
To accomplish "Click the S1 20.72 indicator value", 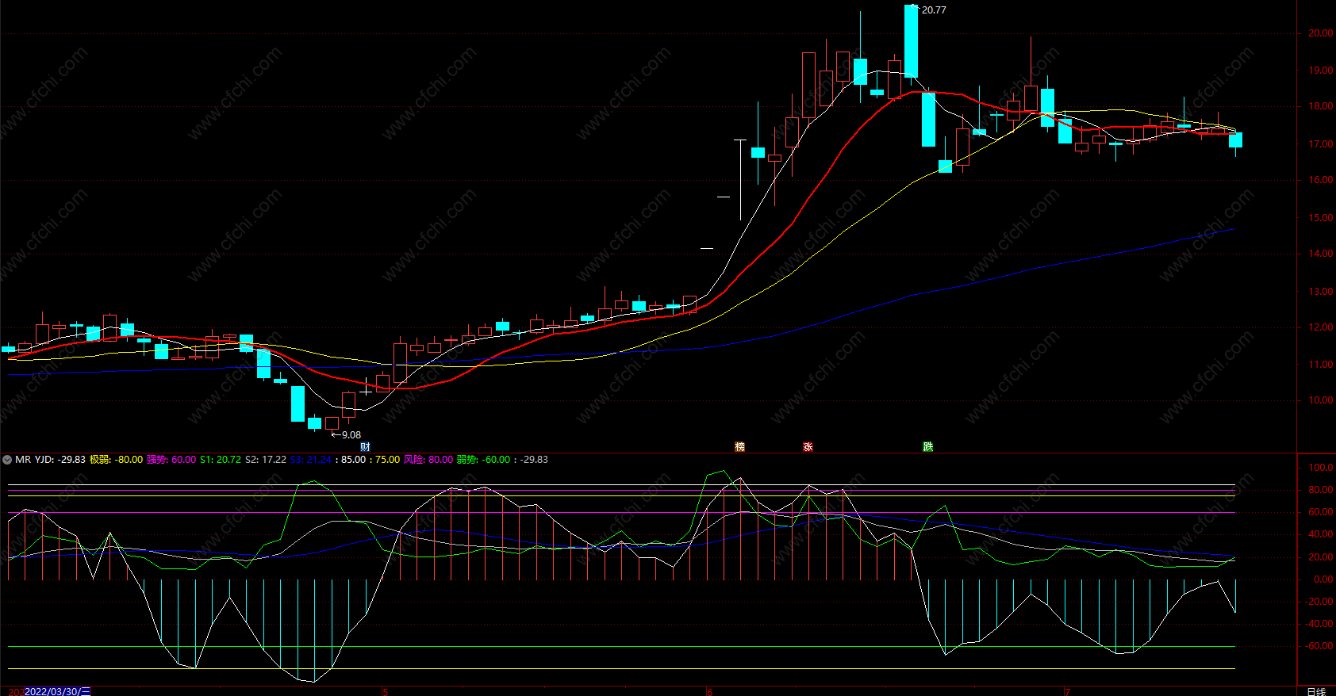I will click(x=221, y=460).
